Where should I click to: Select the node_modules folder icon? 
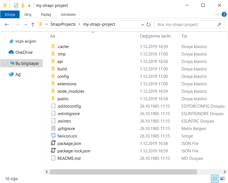tap(53, 91)
